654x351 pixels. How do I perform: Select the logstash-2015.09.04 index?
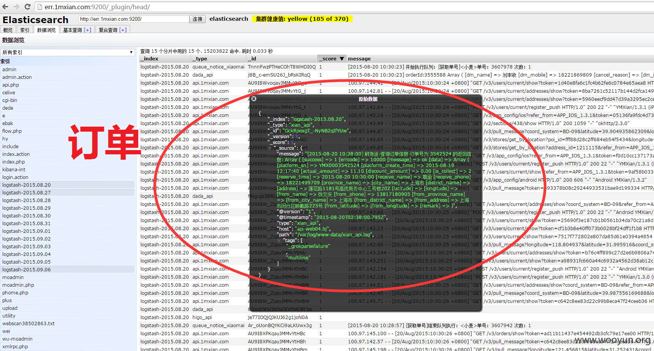tap(67, 254)
